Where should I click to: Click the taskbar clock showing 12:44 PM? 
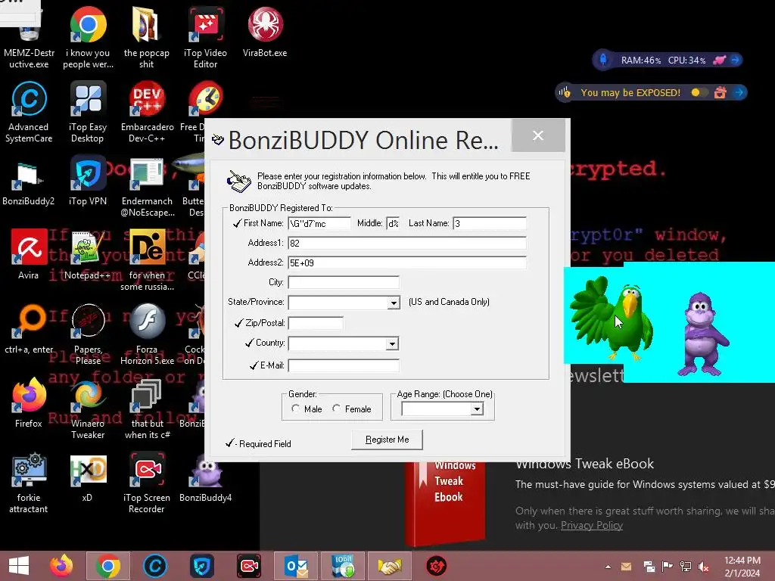(742, 566)
